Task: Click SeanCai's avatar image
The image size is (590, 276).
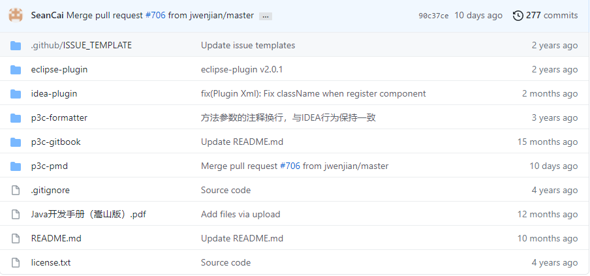Action: tap(16, 15)
